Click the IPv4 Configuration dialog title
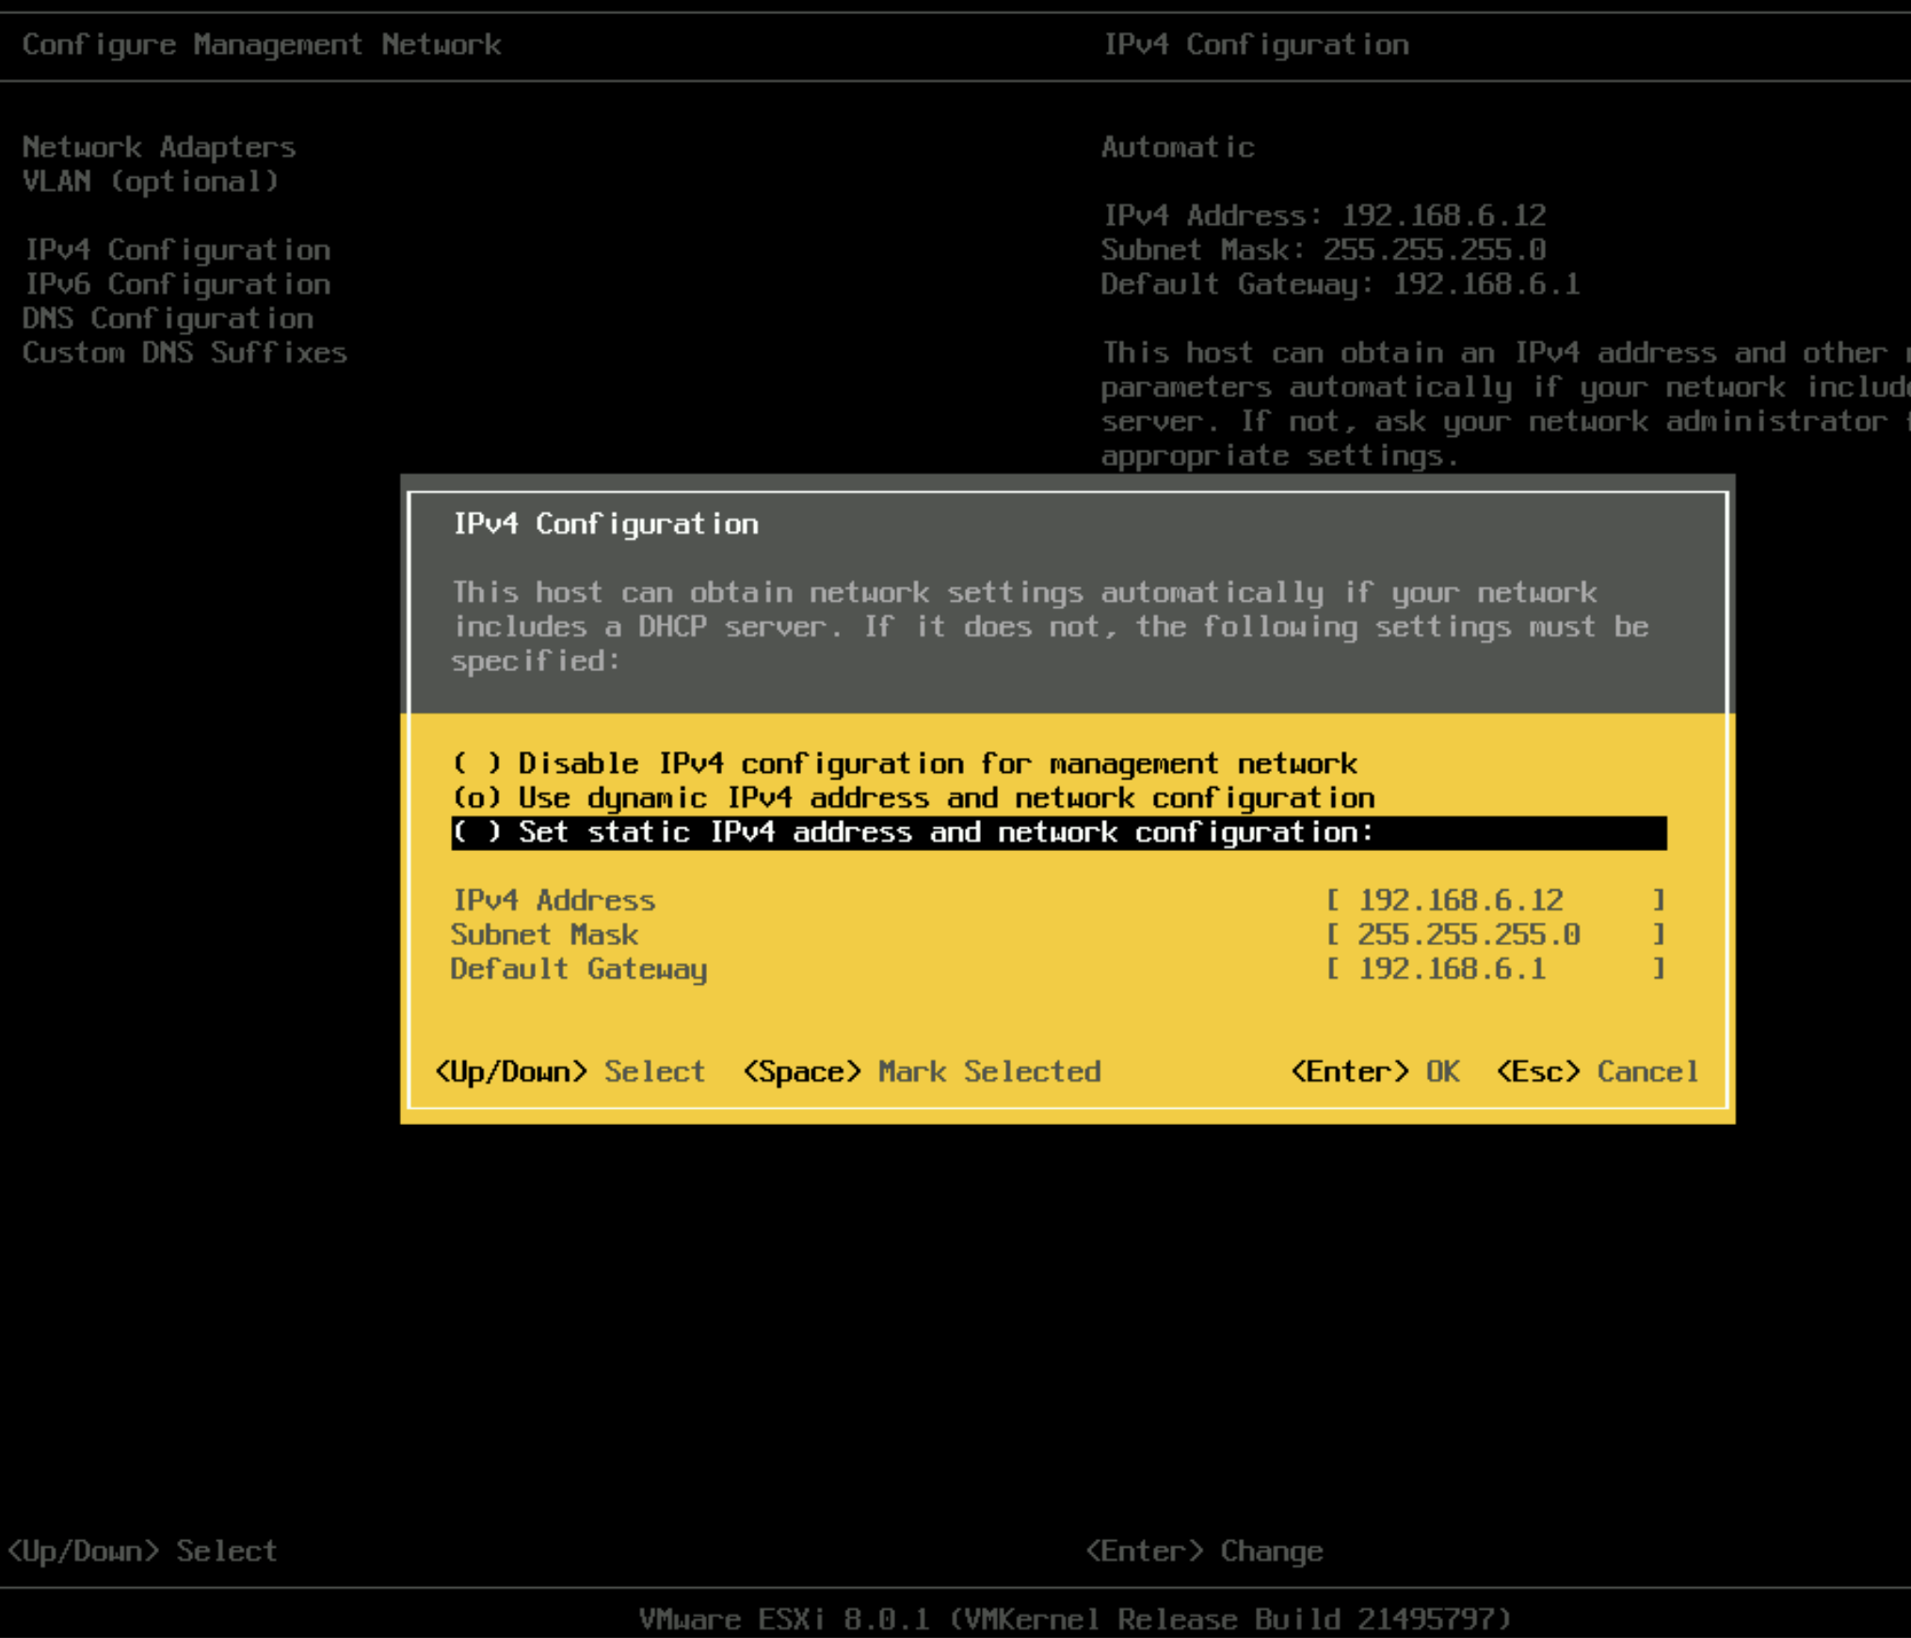This screenshot has width=1911, height=1638. coord(605,524)
